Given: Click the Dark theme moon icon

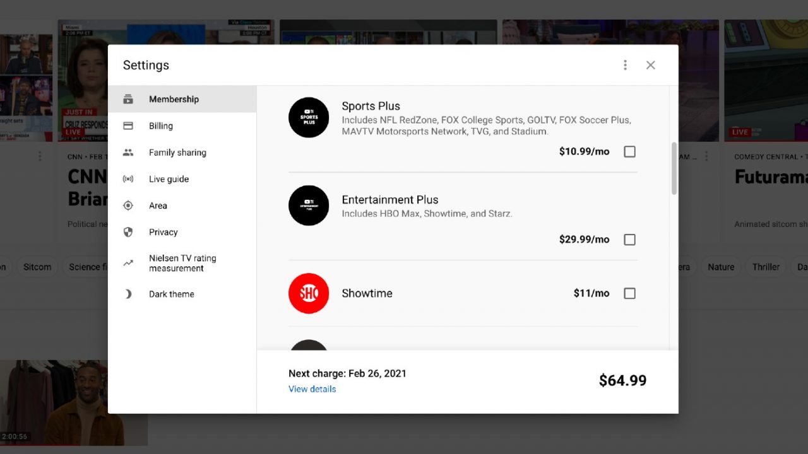Looking at the screenshot, I should [x=128, y=294].
